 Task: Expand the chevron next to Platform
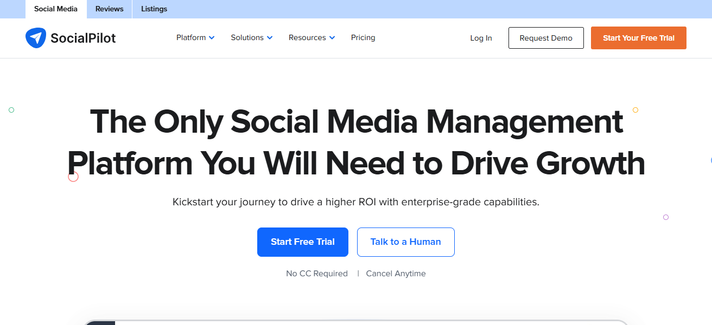coord(212,38)
